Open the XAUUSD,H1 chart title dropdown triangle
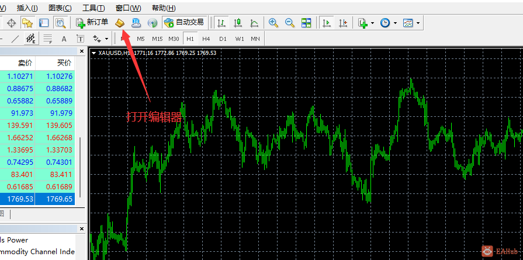Image resolution: width=523 pixels, height=260 pixels. (93, 53)
